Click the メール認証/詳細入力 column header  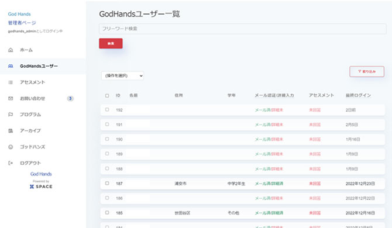pyautogui.click(x=274, y=95)
